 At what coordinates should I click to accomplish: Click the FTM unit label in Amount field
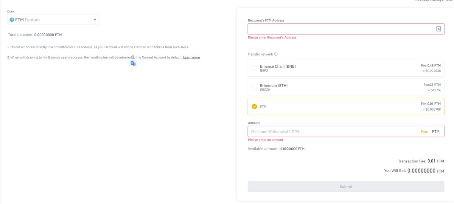coord(436,131)
